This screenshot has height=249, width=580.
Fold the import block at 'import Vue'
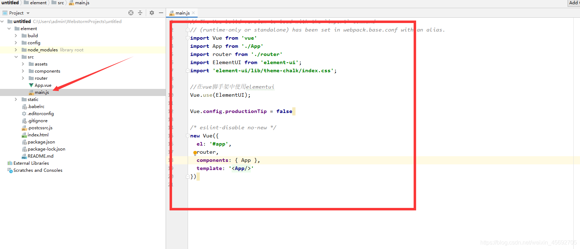[x=188, y=38]
